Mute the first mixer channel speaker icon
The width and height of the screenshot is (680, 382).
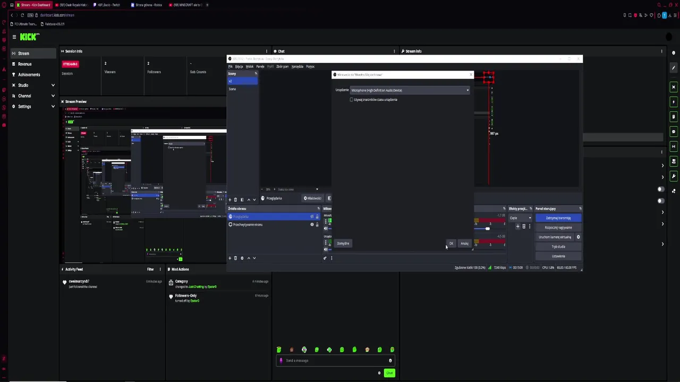[x=326, y=228]
